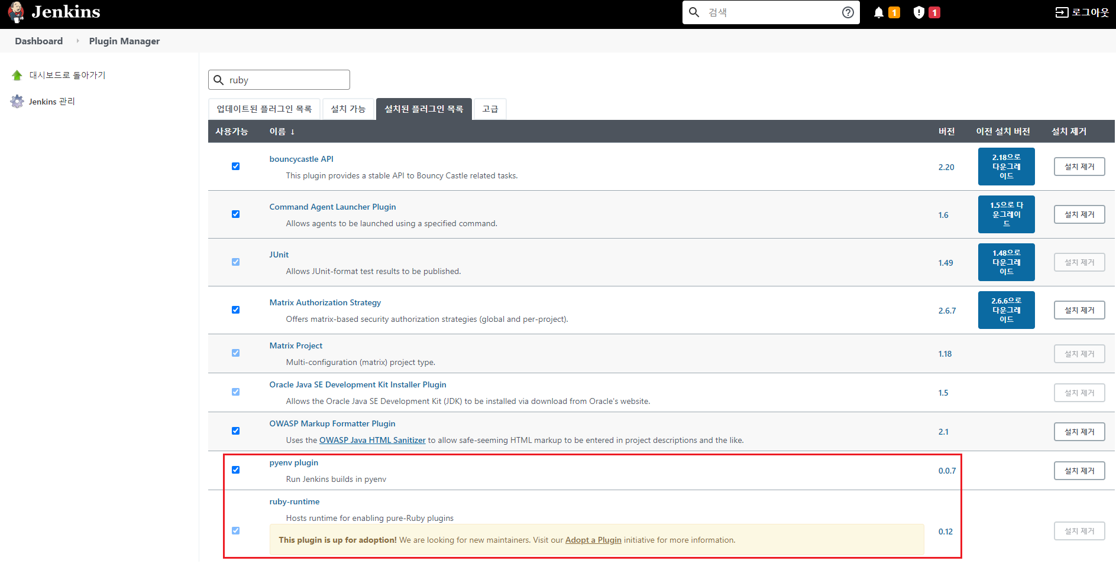
Task: Click the 대시보드로 돌아가기 sidebar link
Action: pyautogui.click(x=67, y=75)
